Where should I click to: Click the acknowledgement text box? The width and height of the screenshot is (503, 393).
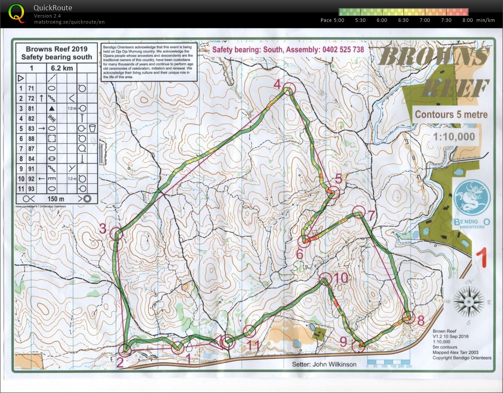[x=149, y=62]
